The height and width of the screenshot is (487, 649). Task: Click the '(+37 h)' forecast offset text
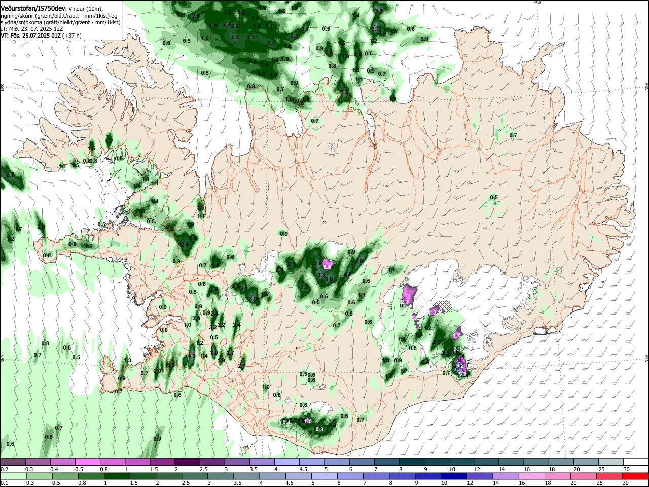(72, 36)
